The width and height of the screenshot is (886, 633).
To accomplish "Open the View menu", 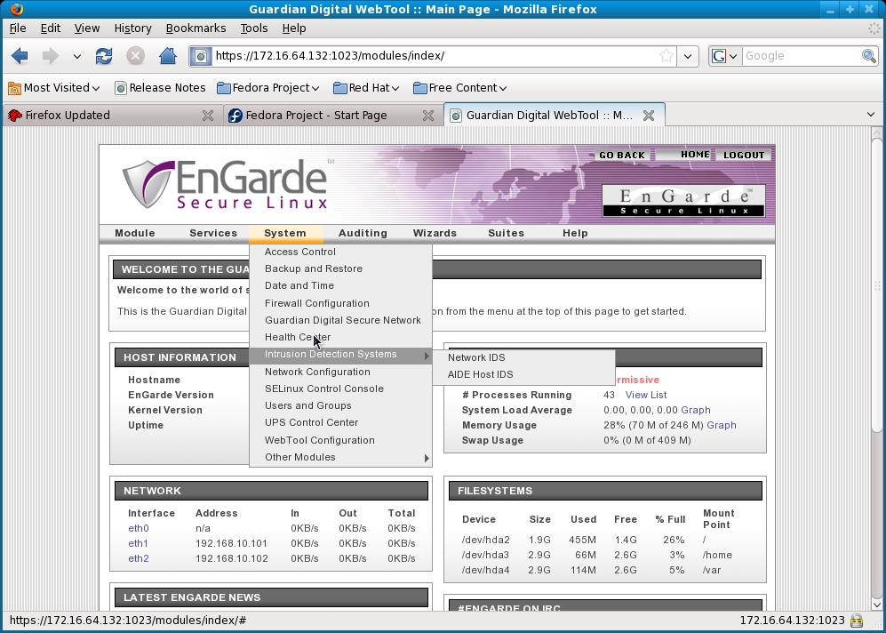I will [x=87, y=28].
